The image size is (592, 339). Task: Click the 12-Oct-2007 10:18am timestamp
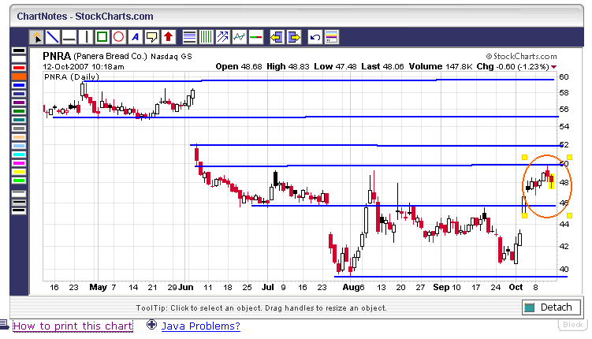click(x=84, y=67)
